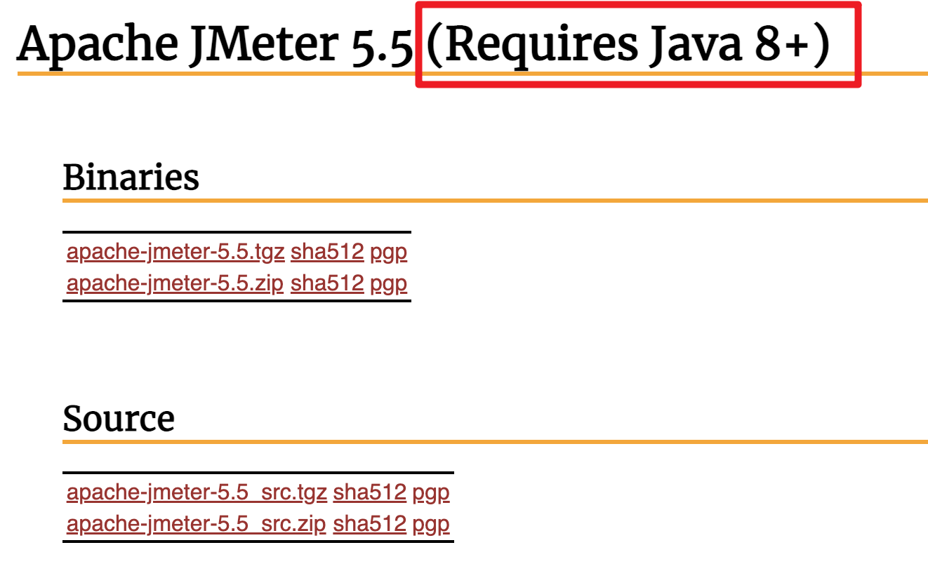This screenshot has width=928, height=585.
Task: Open pgp signature for apache-jmeter-5.5_src.zip
Action: pyautogui.click(x=431, y=525)
